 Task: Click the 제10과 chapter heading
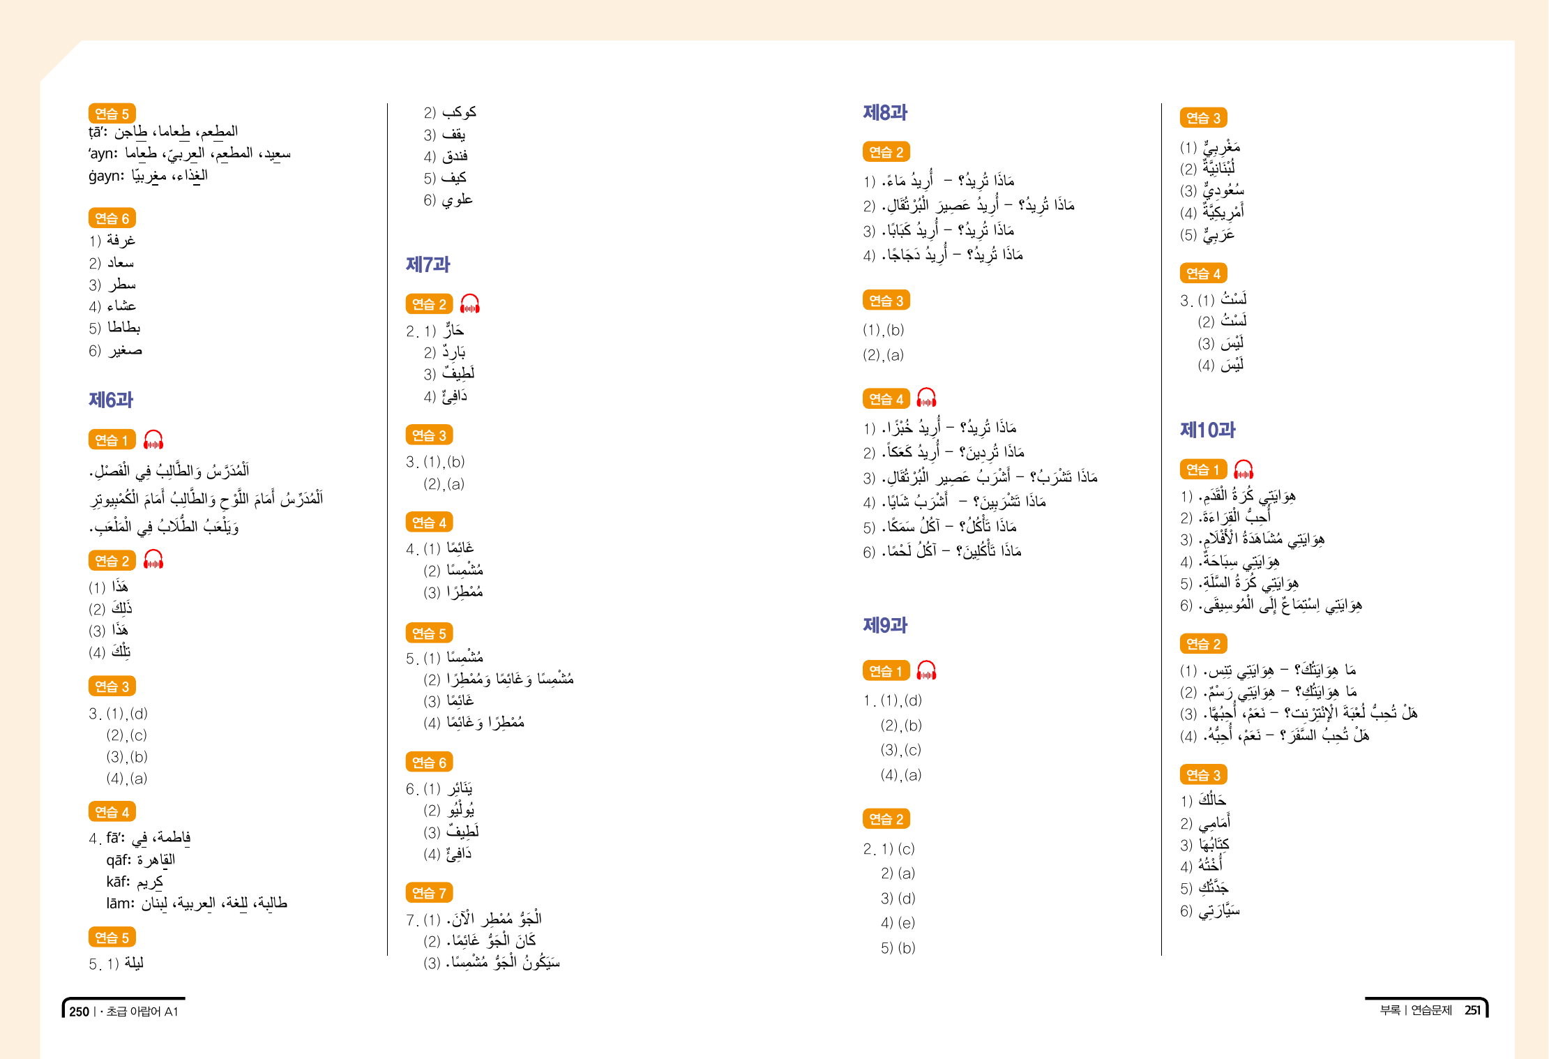pyautogui.click(x=1207, y=430)
